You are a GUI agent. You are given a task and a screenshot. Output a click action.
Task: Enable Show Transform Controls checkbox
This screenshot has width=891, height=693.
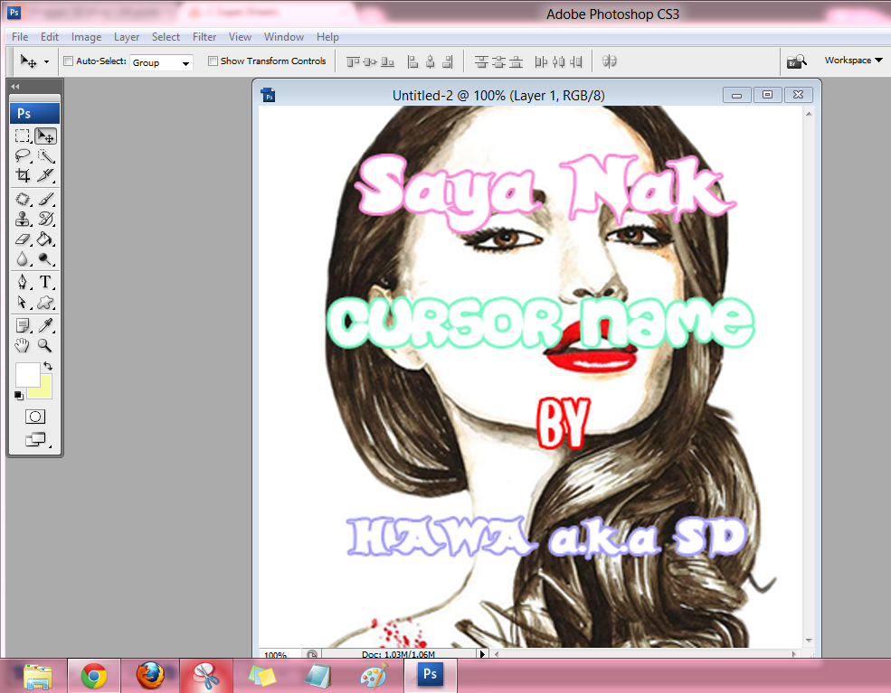coord(213,61)
